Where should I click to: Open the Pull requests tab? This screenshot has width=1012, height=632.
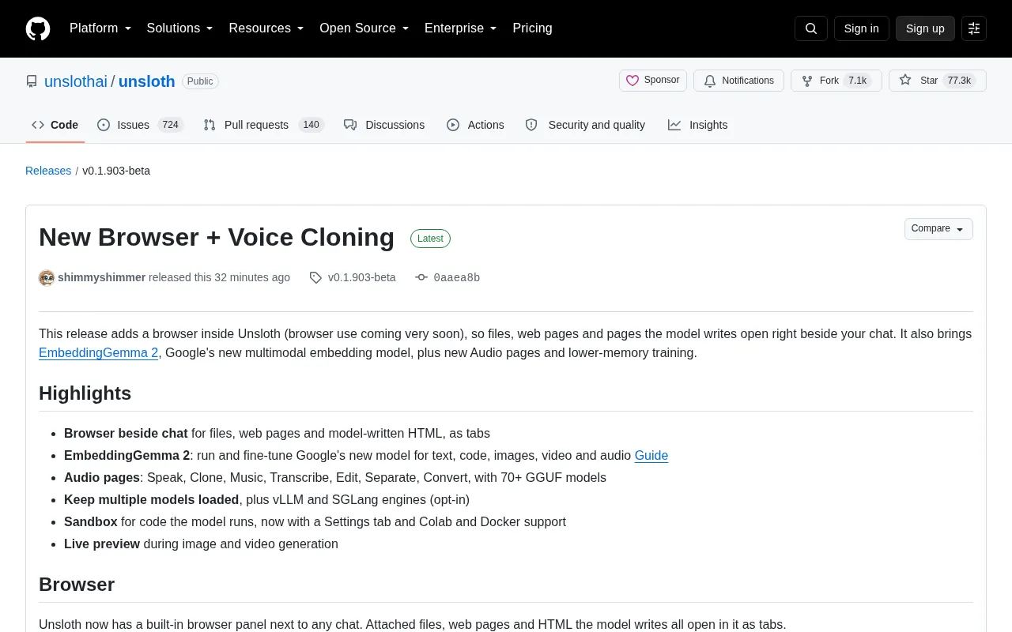pos(263,125)
